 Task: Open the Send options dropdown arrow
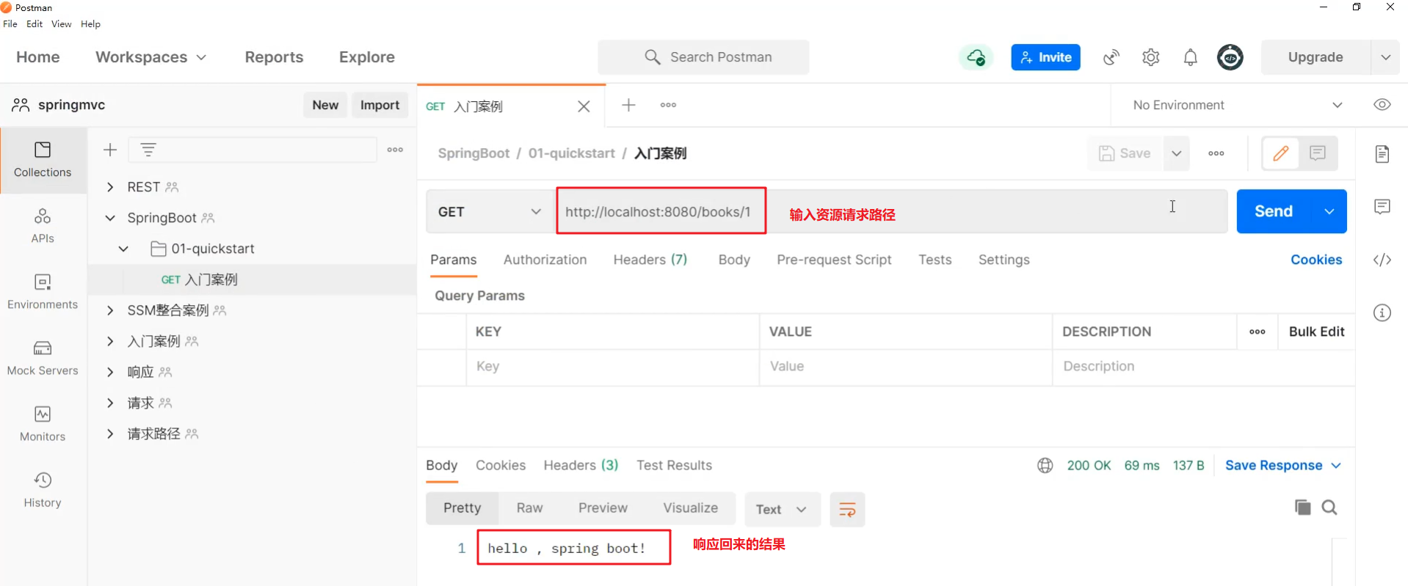(x=1329, y=211)
